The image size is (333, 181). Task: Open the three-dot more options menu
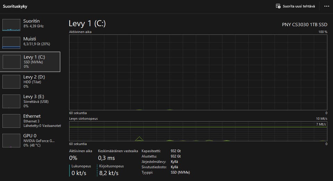click(x=327, y=6)
